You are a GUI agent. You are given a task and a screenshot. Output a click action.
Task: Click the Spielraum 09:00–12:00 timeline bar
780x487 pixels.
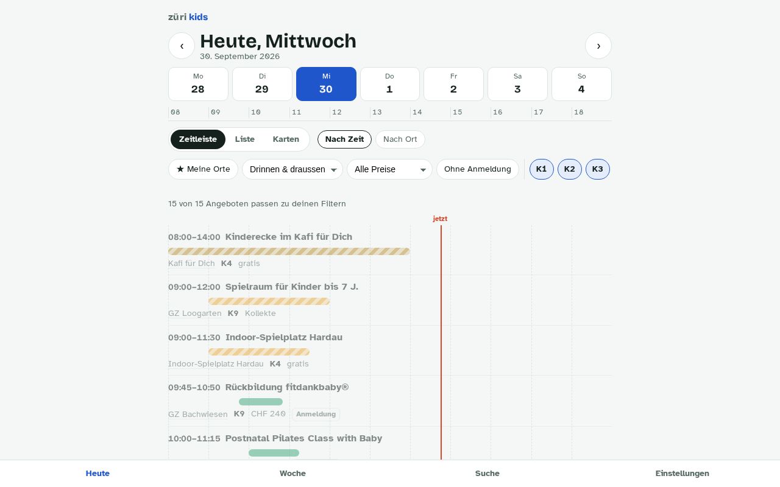pyautogui.click(x=269, y=301)
